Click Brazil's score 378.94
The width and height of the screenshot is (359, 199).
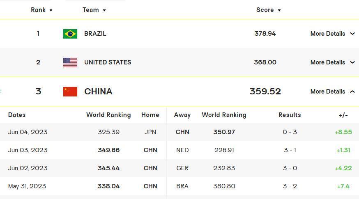[x=265, y=34]
